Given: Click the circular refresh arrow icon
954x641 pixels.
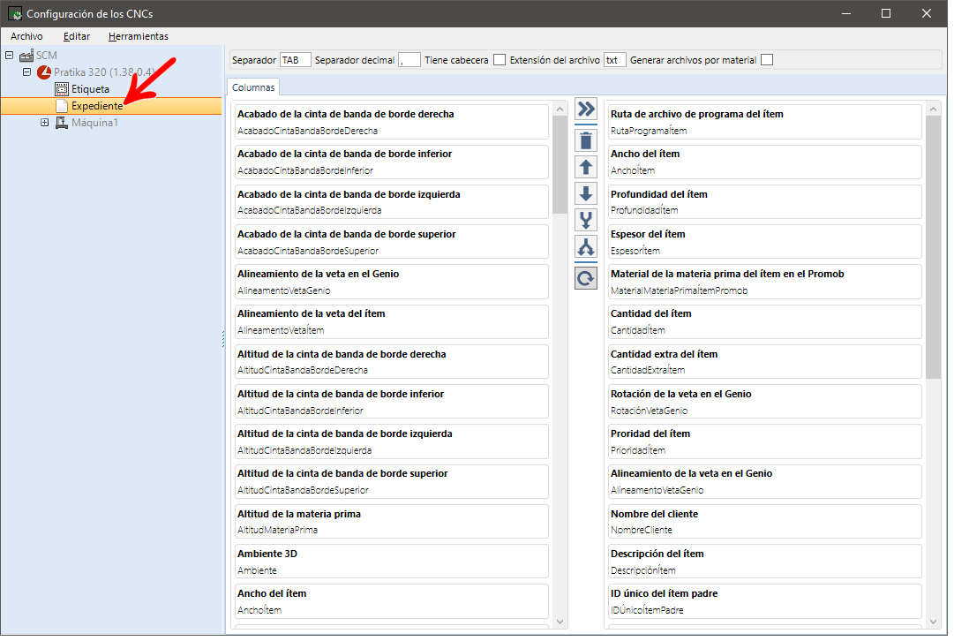Looking at the screenshot, I should point(586,279).
